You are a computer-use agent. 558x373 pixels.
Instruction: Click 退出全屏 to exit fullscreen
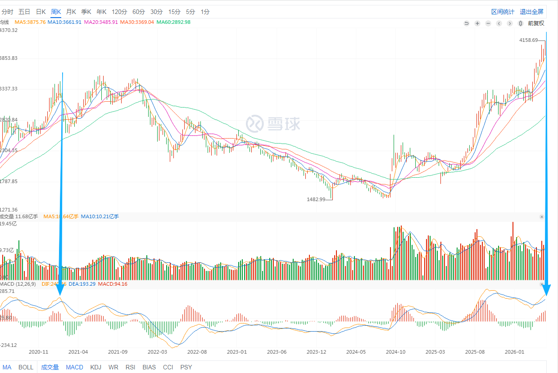[x=532, y=12]
